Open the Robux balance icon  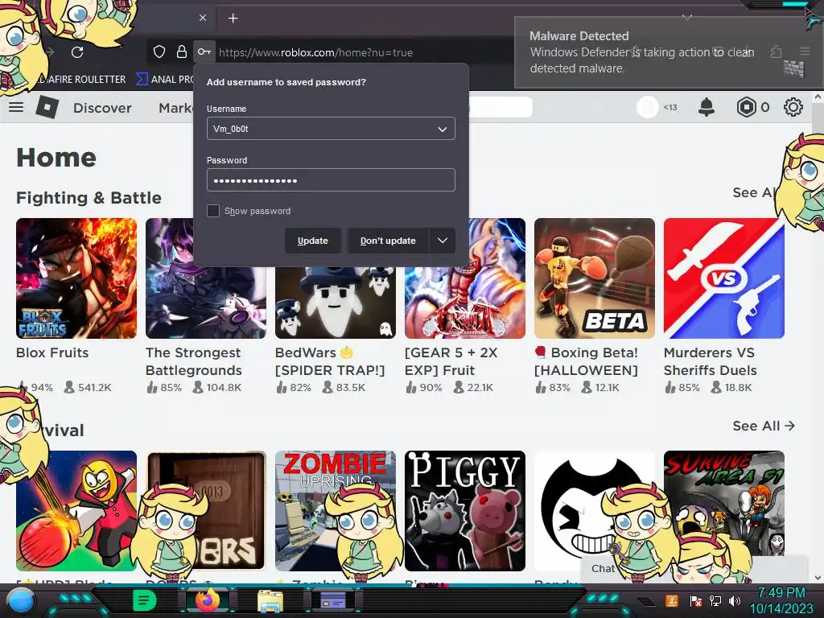point(746,107)
